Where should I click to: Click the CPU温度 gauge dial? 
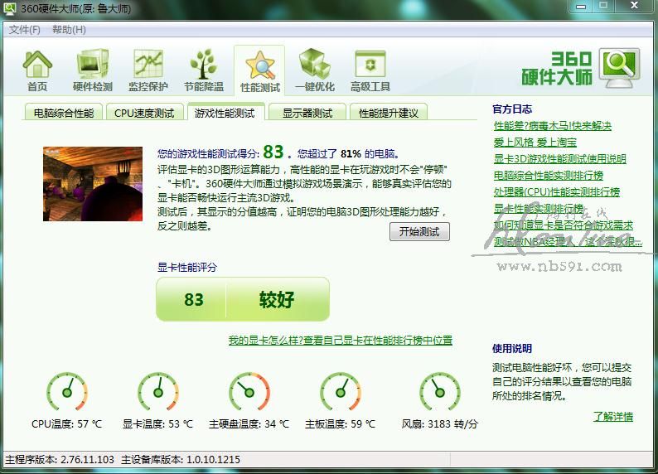click(67, 392)
